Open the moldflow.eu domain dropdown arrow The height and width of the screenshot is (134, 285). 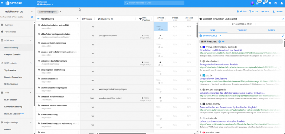pos(78,19)
